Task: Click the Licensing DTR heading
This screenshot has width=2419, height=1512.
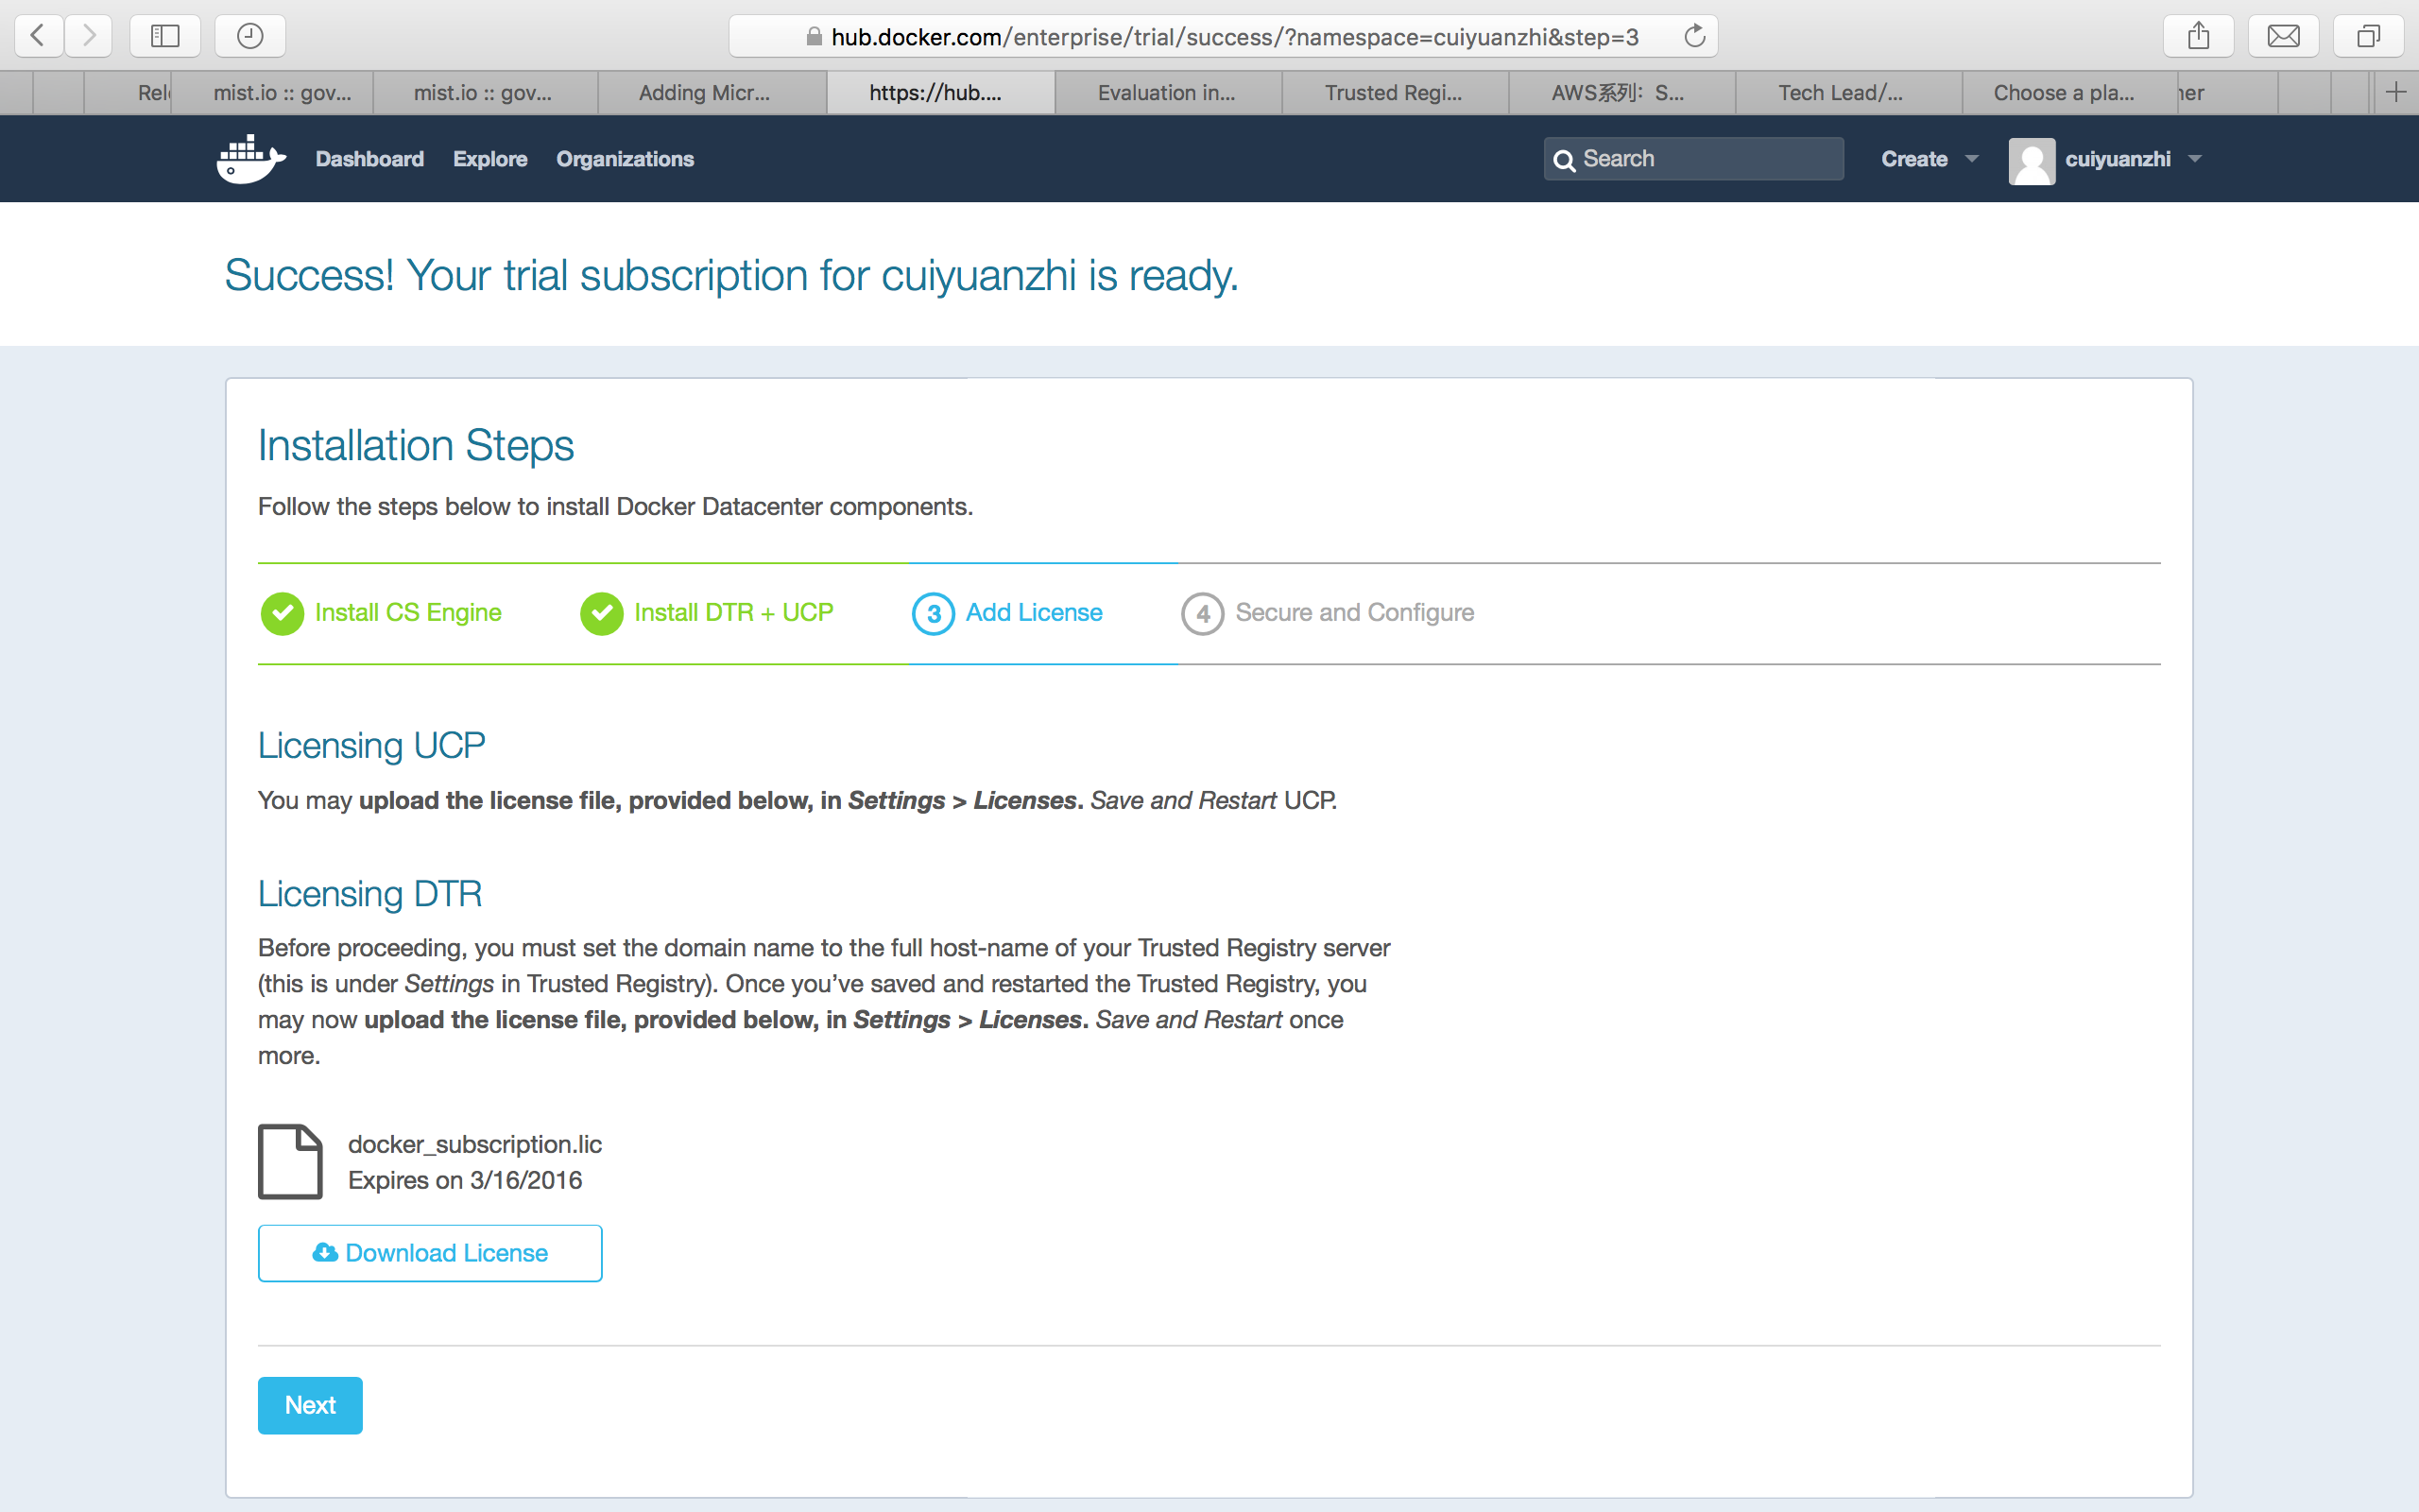Action: 369,894
